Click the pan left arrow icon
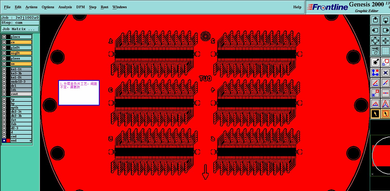This screenshot has width=390, height=191. 375,30
